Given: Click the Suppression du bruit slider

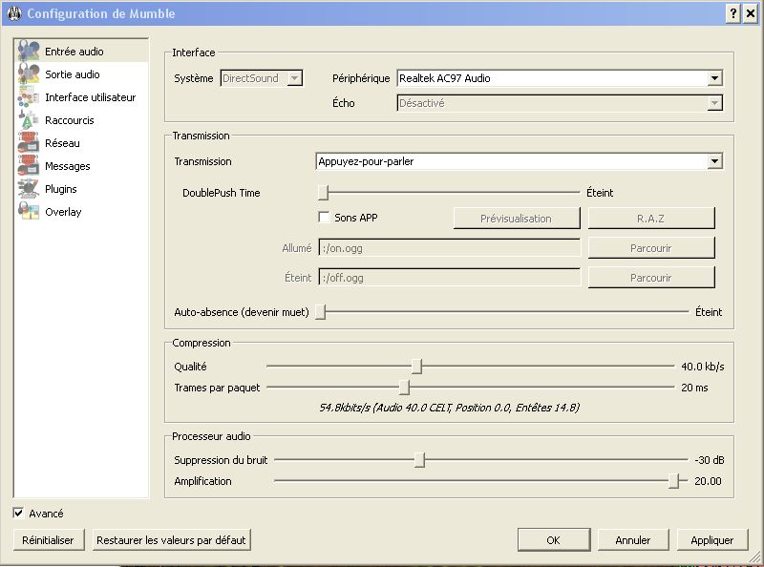Looking at the screenshot, I should pyautogui.click(x=419, y=460).
